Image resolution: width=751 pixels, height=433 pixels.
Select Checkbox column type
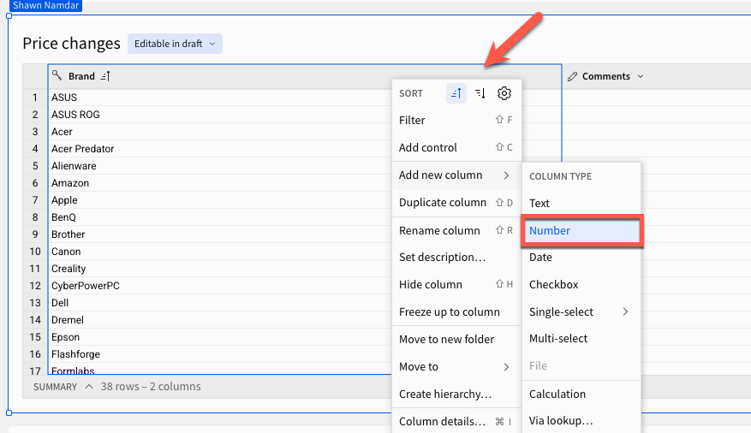click(x=581, y=285)
